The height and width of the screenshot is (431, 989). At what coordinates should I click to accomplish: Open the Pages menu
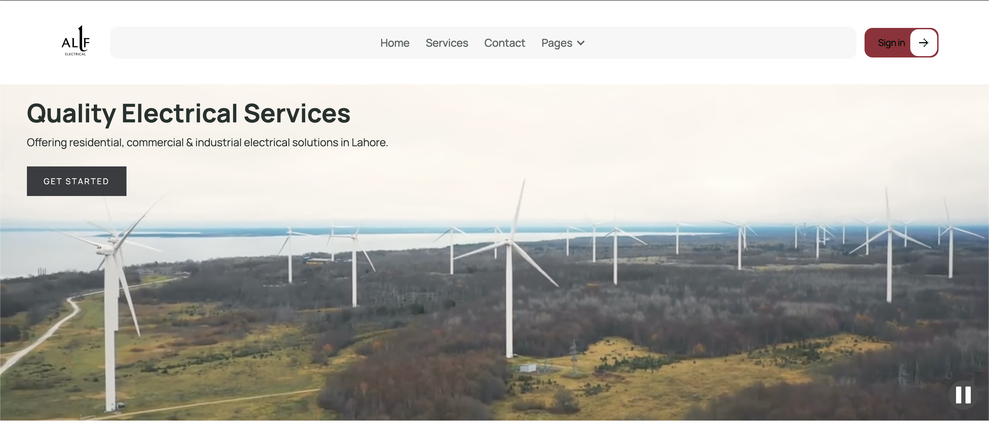coord(557,43)
